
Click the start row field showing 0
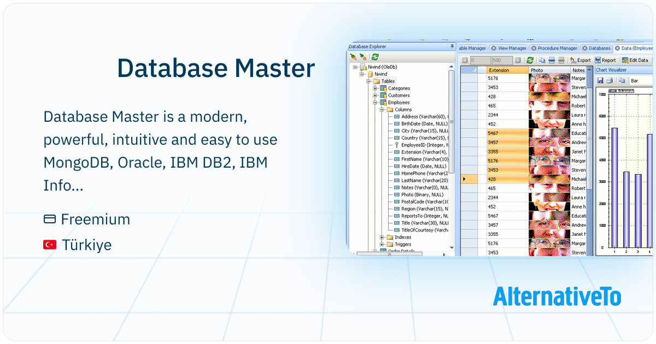point(480,60)
